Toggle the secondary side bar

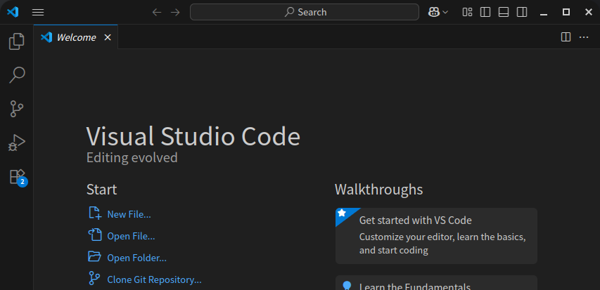pos(522,12)
